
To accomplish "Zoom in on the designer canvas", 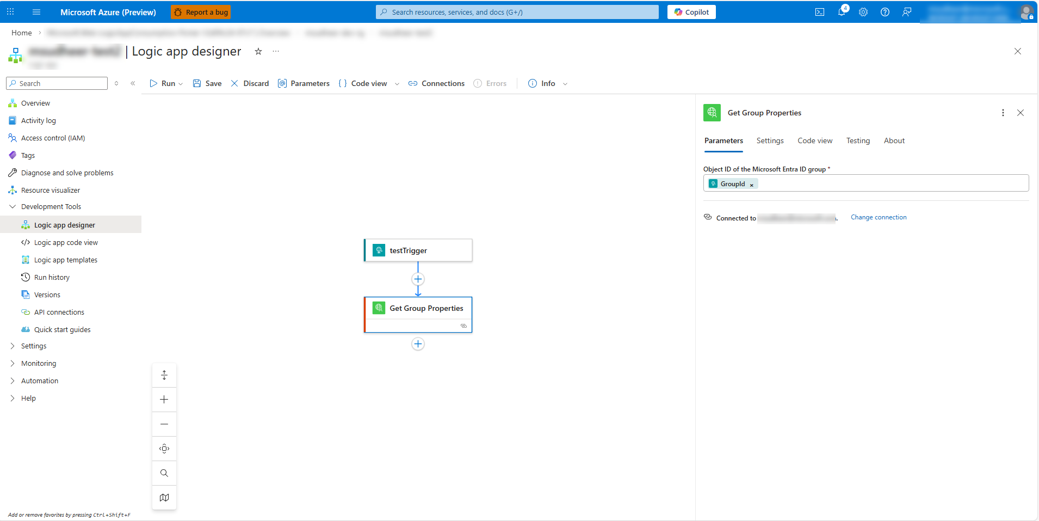I will (x=164, y=400).
